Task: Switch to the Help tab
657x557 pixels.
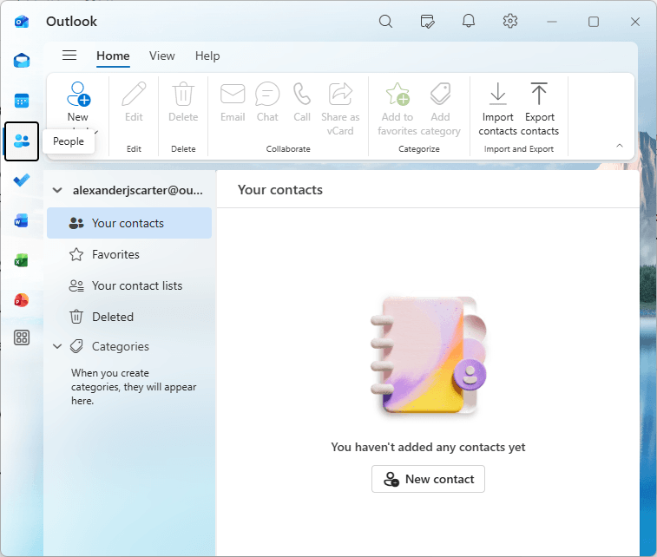Action: click(207, 56)
